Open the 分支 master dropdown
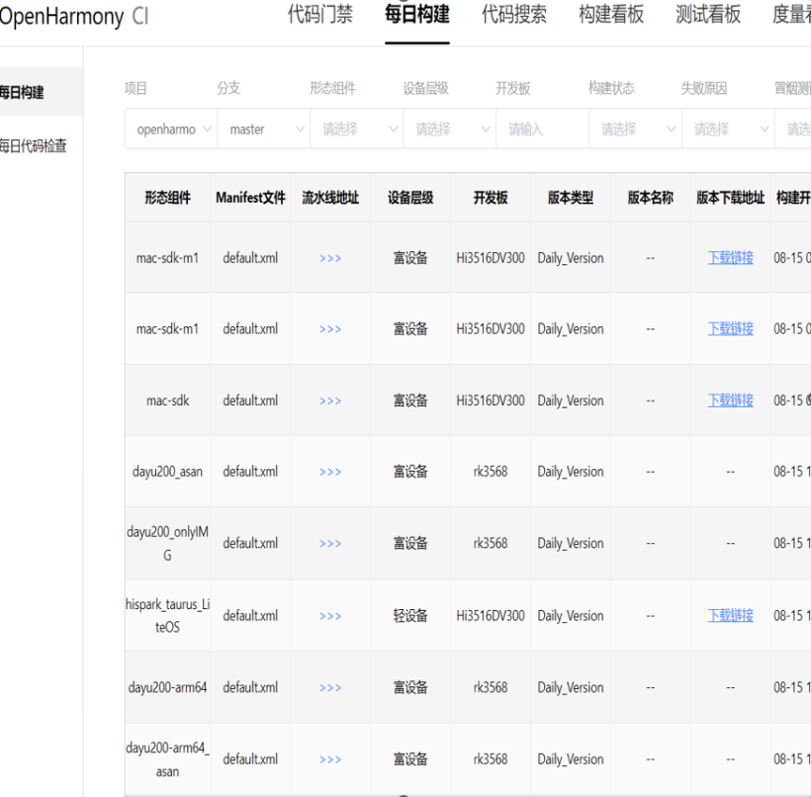 (x=263, y=130)
